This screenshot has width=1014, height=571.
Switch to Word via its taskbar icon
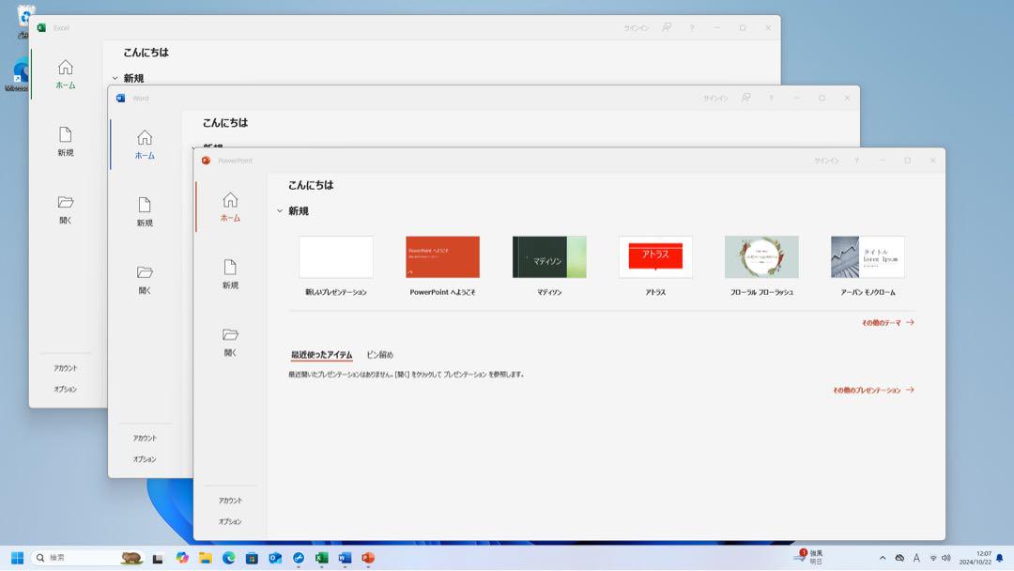pyautogui.click(x=345, y=558)
